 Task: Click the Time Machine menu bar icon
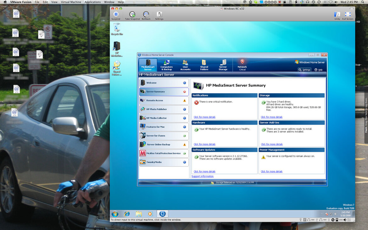point(313,2)
